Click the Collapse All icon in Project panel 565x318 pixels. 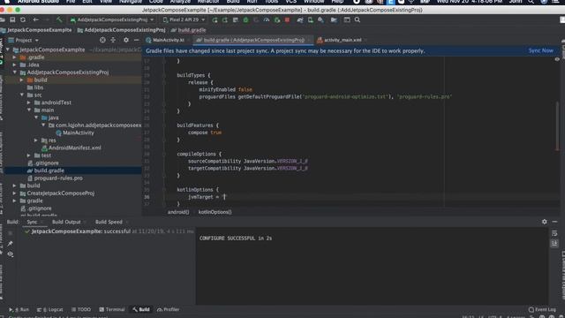point(113,40)
